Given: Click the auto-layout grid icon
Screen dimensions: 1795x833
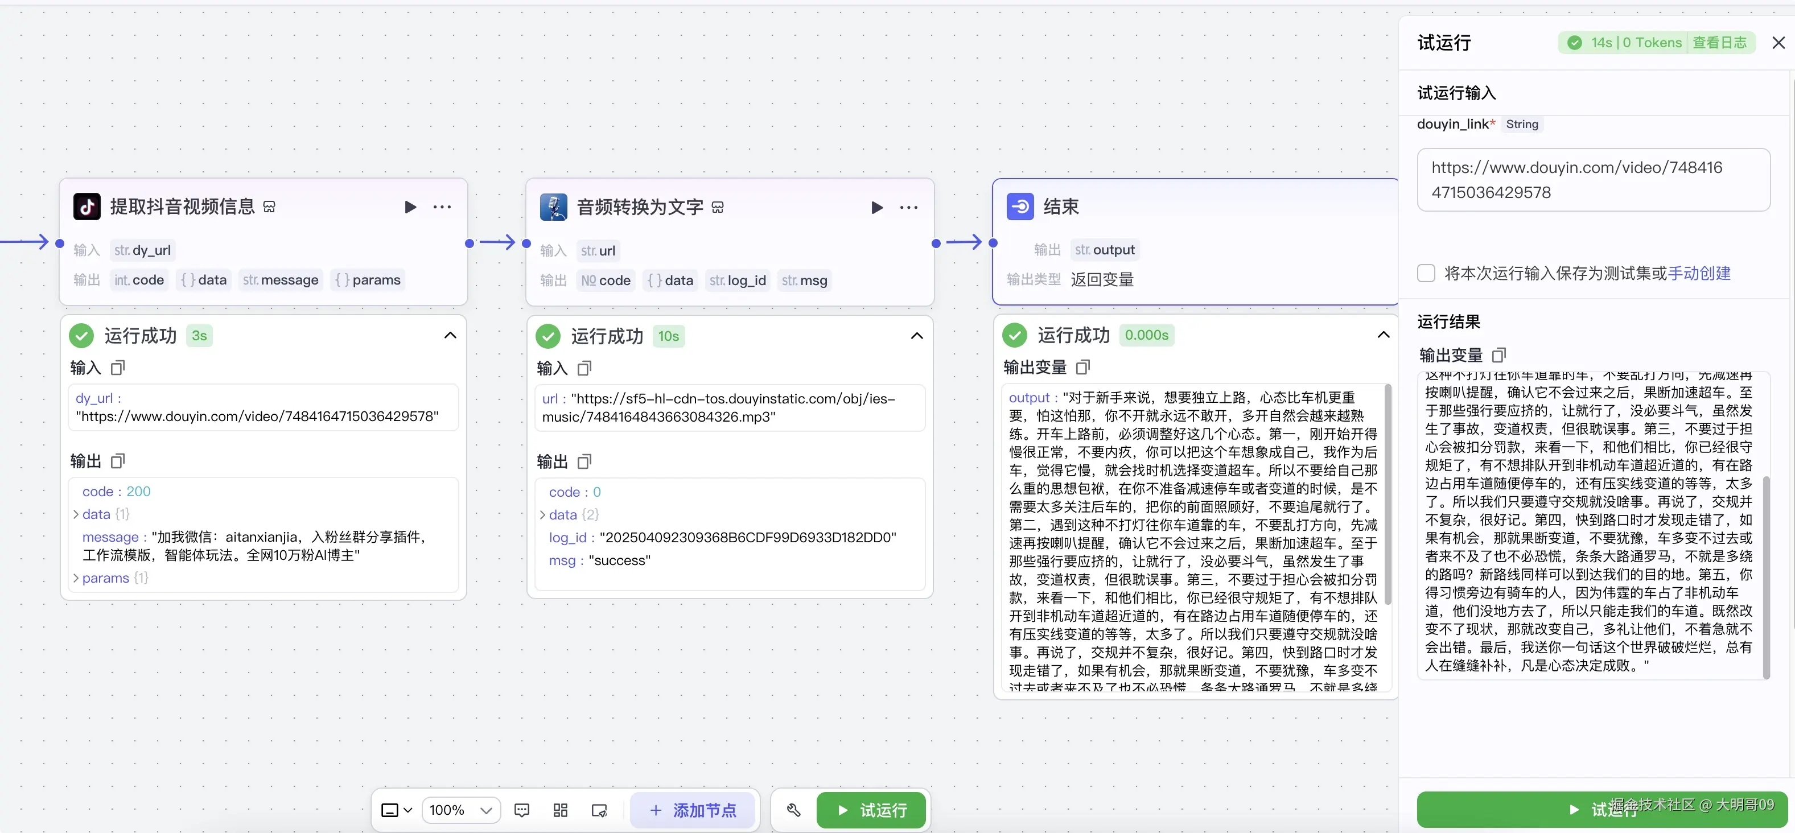Looking at the screenshot, I should [x=560, y=810].
